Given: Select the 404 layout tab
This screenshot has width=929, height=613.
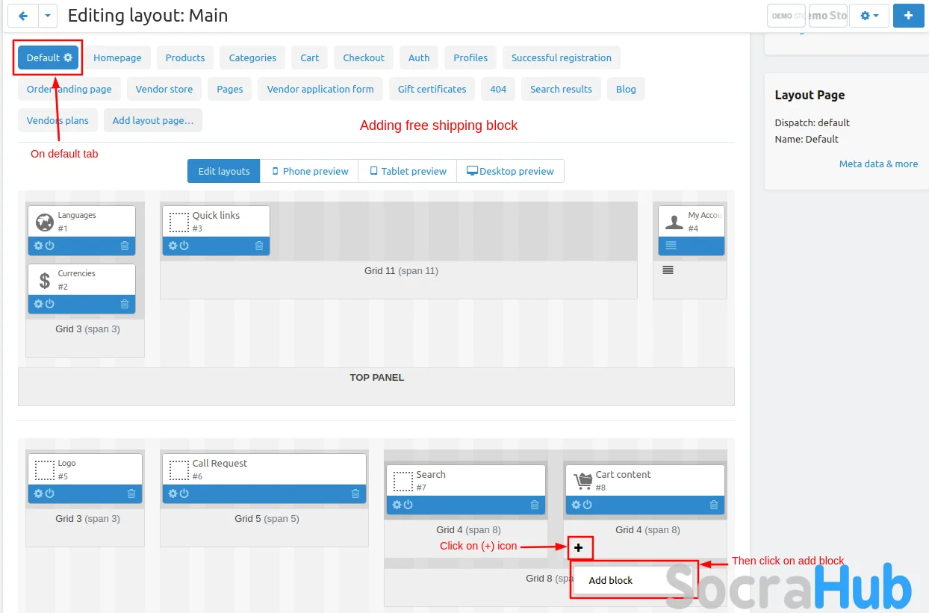Looking at the screenshot, I should coord(498,89).
